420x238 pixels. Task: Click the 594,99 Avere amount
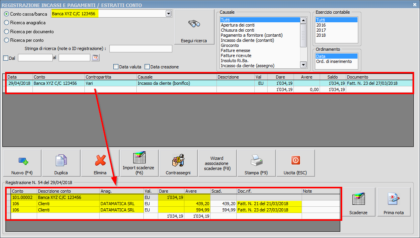(197, 210)
